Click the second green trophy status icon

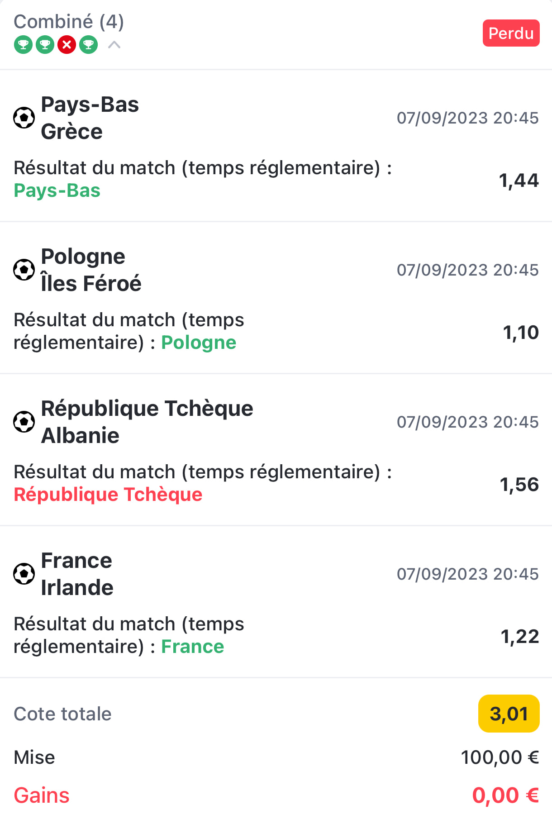point(45,44)
